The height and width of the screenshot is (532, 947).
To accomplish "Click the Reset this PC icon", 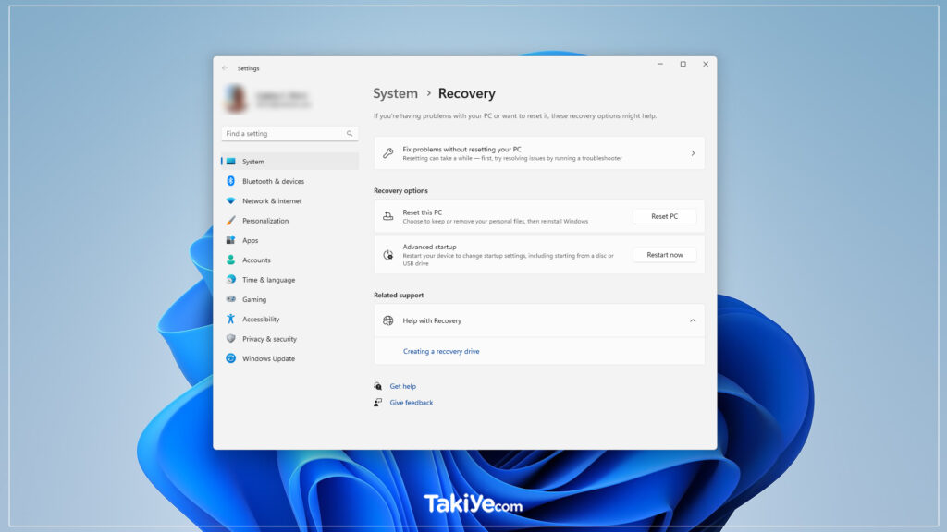I will point(388,216).
